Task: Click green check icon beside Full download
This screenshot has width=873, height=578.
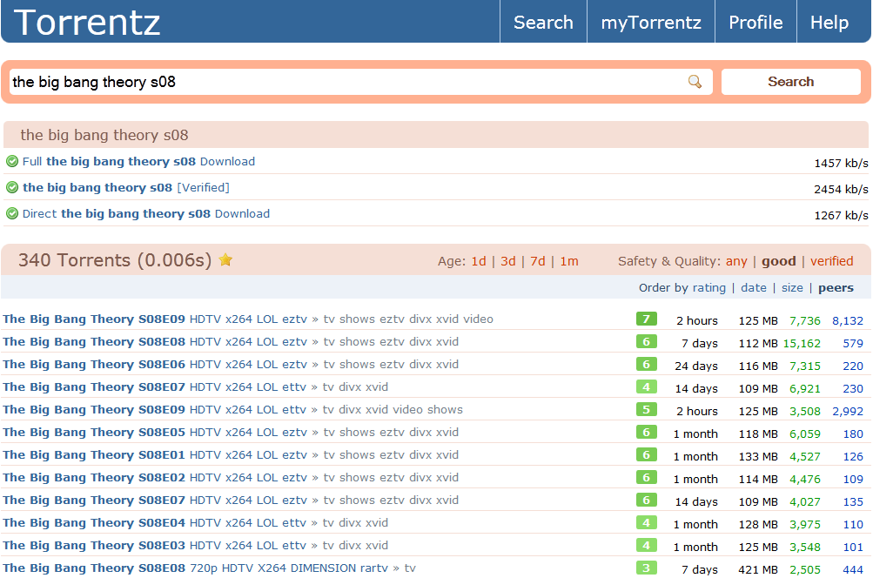Action: [12, 162]
